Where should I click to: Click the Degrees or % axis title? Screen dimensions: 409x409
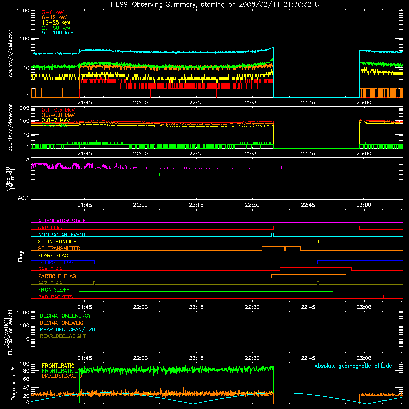[x=13, y=383]
